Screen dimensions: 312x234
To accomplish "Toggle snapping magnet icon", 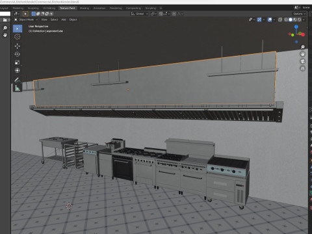I will pos(161,14).
